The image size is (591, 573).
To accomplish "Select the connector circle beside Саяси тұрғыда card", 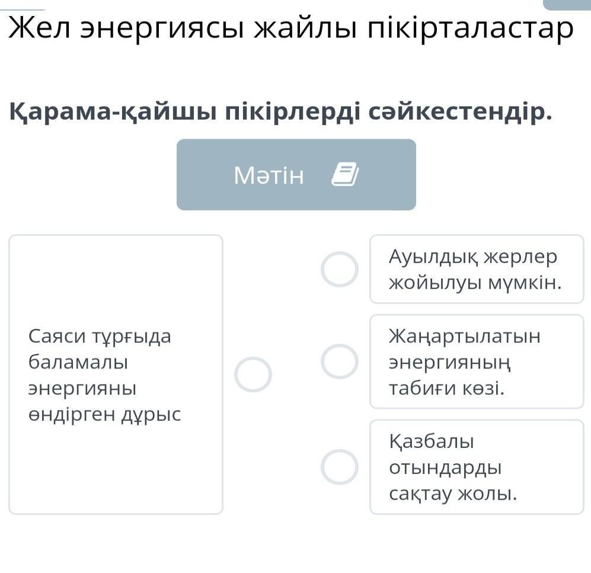I will [253, 374].
